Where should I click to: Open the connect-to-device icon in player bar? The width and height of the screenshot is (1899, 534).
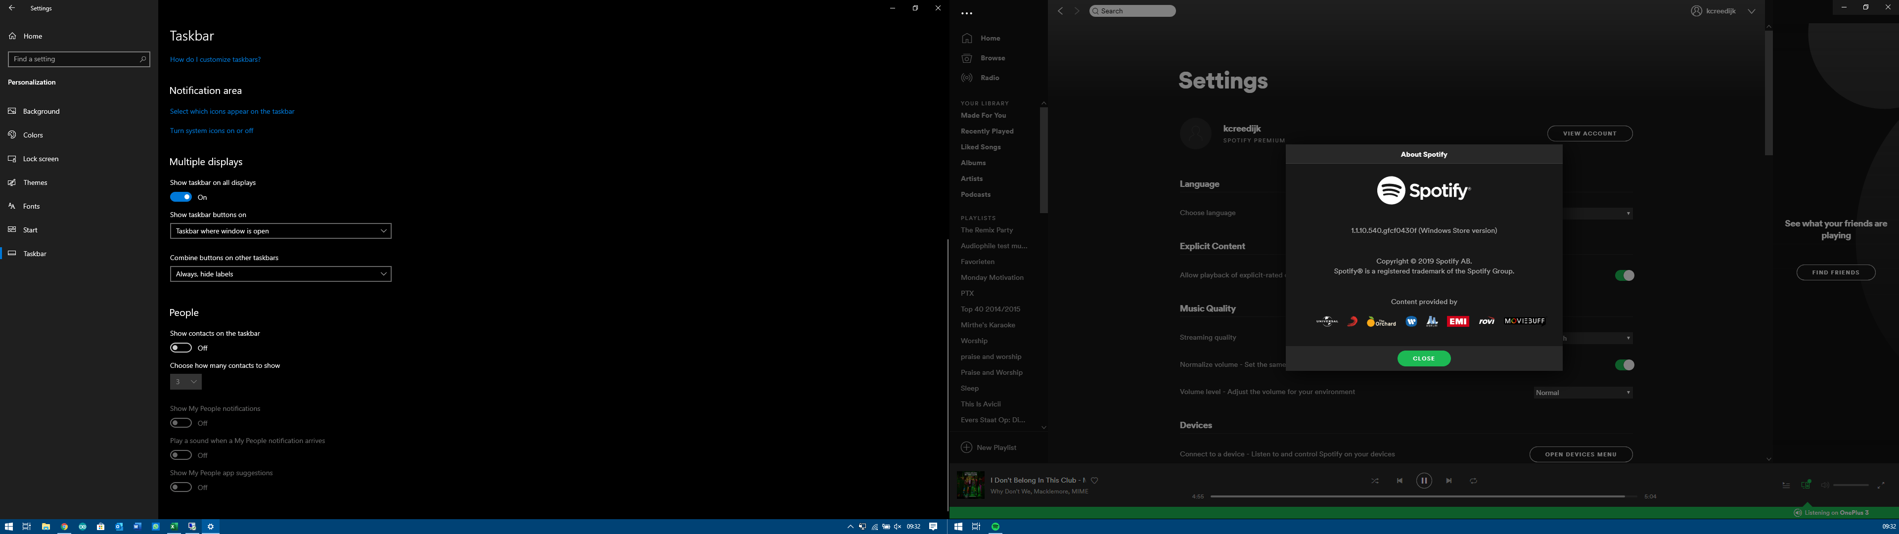click(1806, 485)
